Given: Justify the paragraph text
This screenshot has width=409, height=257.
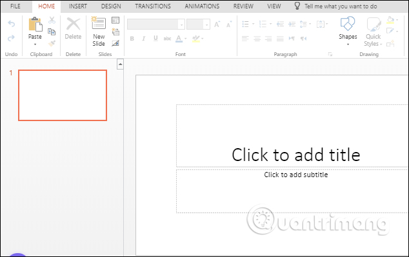Looking at the screenshot, I should 280,39.
